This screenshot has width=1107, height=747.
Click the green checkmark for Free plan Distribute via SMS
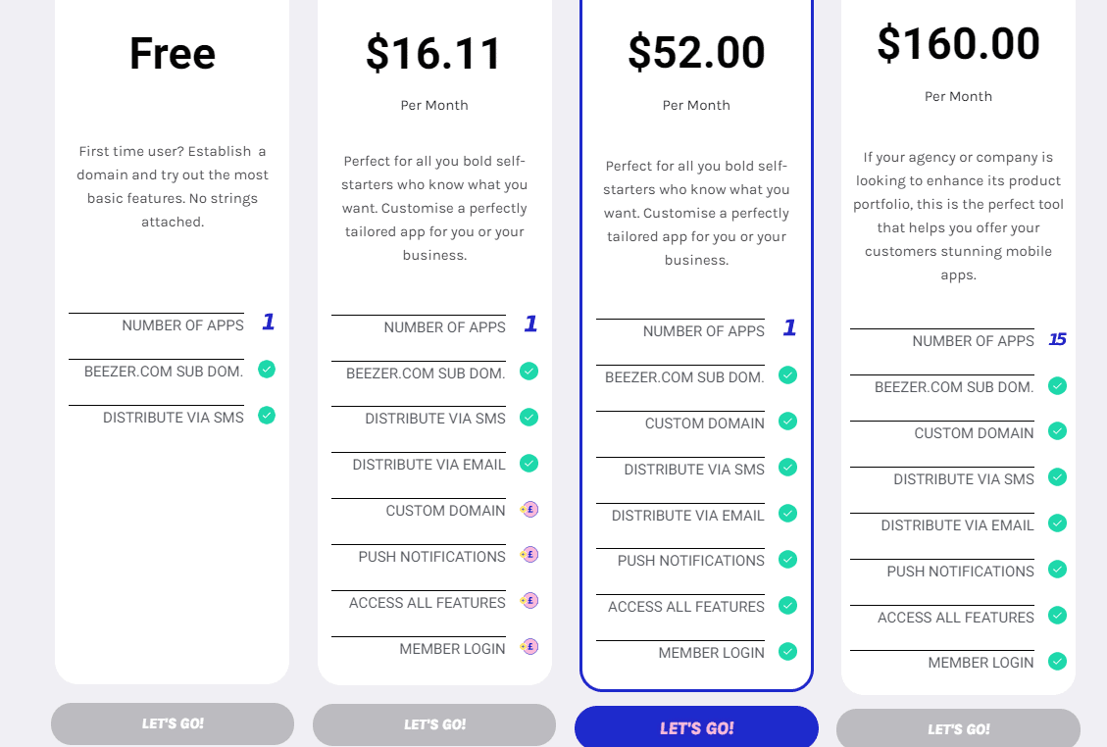pos(267,416)
